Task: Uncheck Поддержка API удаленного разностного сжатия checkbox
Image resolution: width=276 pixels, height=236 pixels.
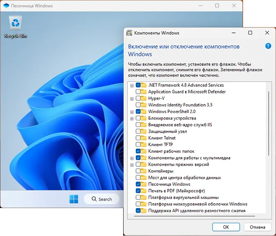Action: pos(138,211)
